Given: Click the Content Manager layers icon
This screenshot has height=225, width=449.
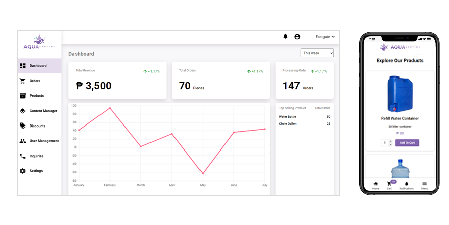Looking at the screenshot, I should [x=22, y=111].
